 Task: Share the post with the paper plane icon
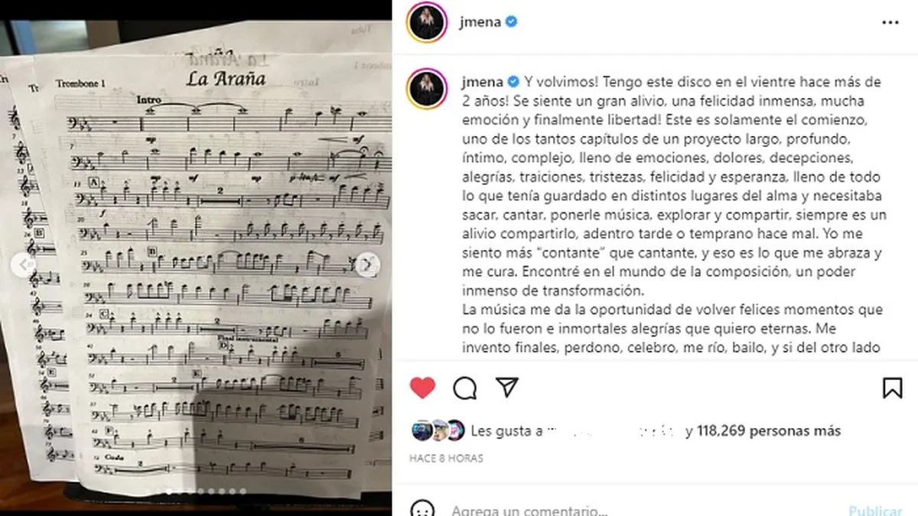coord(507,388)
